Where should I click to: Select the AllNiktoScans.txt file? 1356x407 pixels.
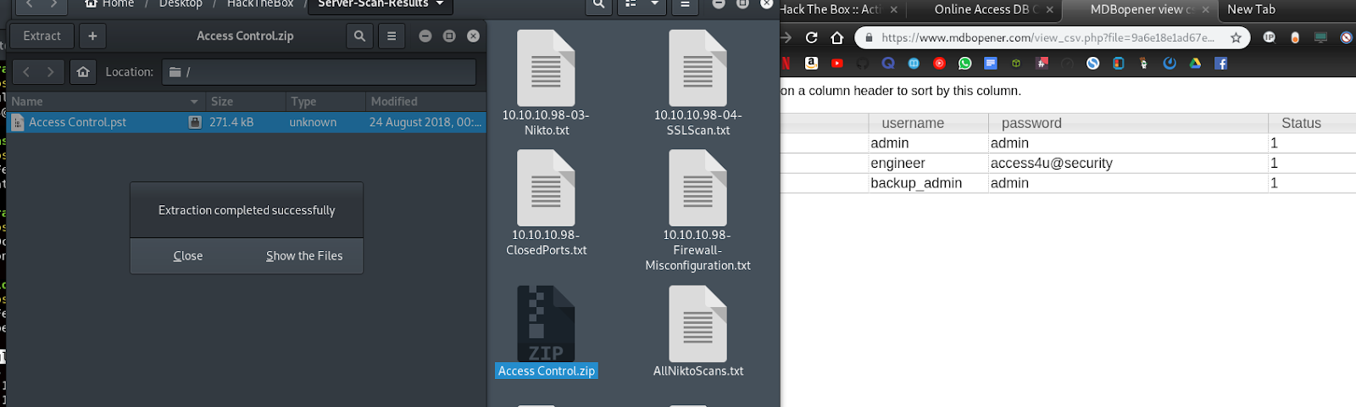[x=697, y=332]
